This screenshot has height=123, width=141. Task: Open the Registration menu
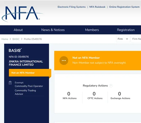point(126,30)
